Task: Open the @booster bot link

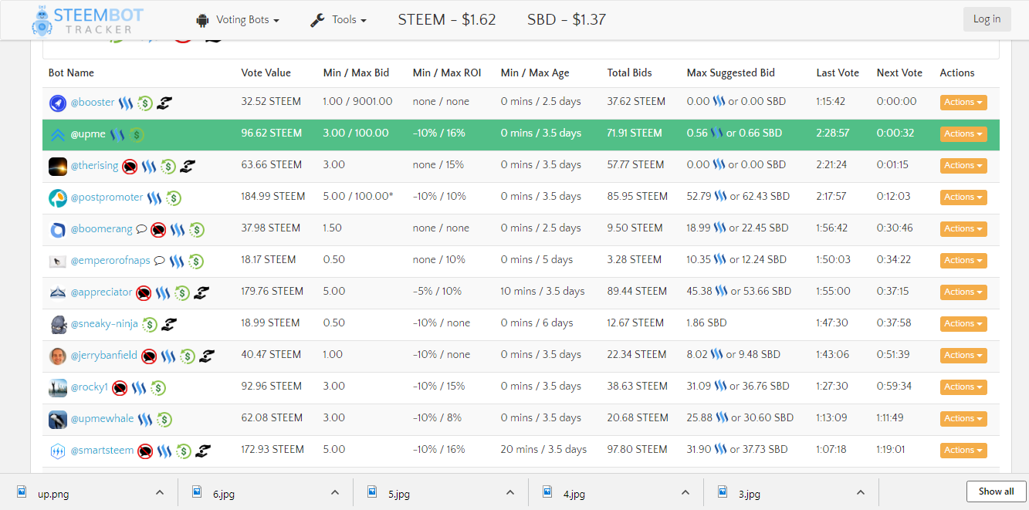Action: tap(93, 102)
